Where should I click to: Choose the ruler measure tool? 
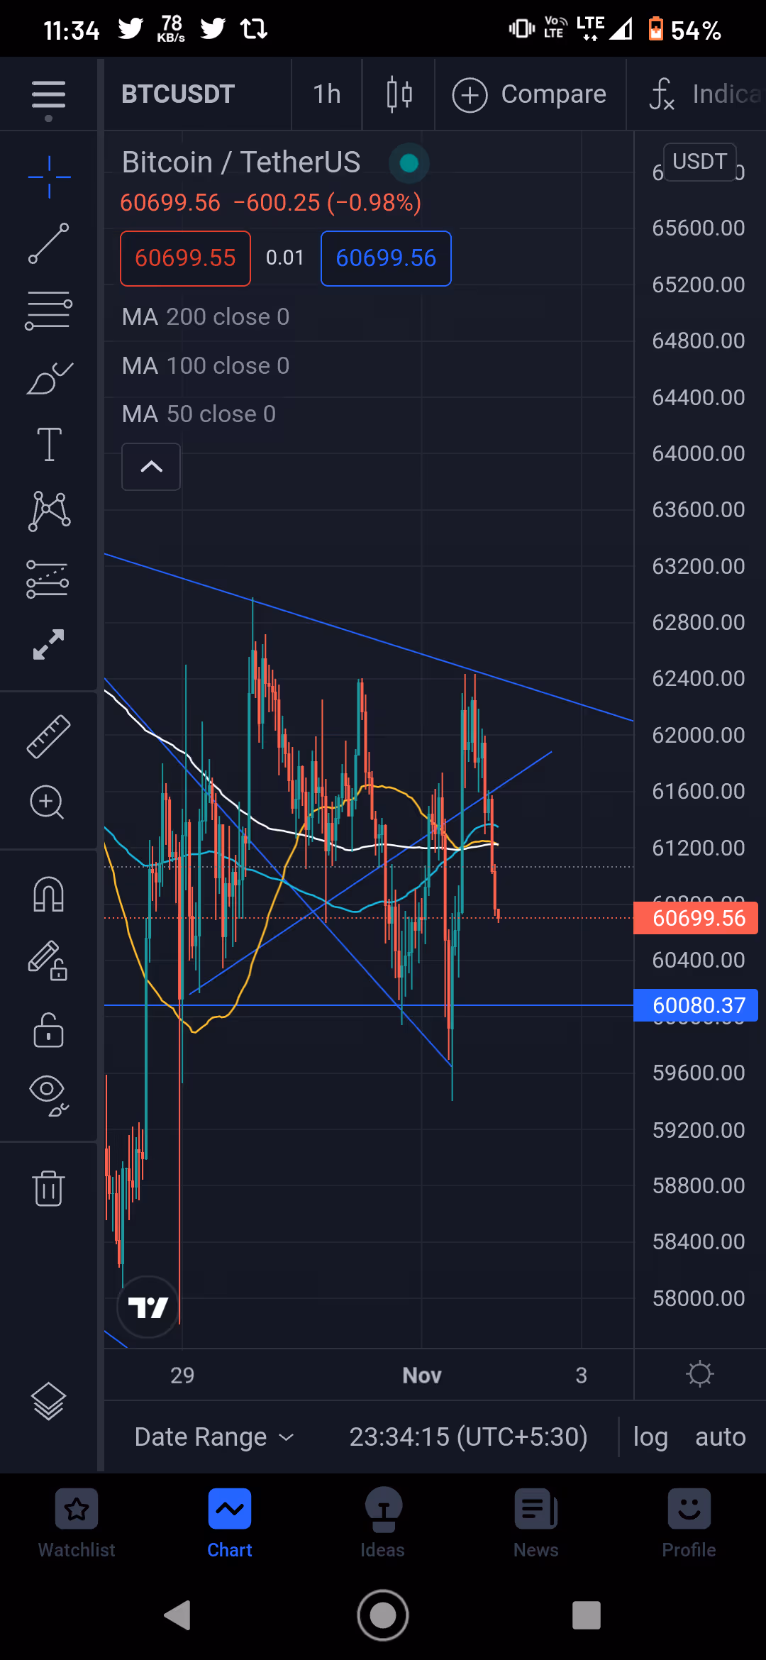click(x=49, y=736)
